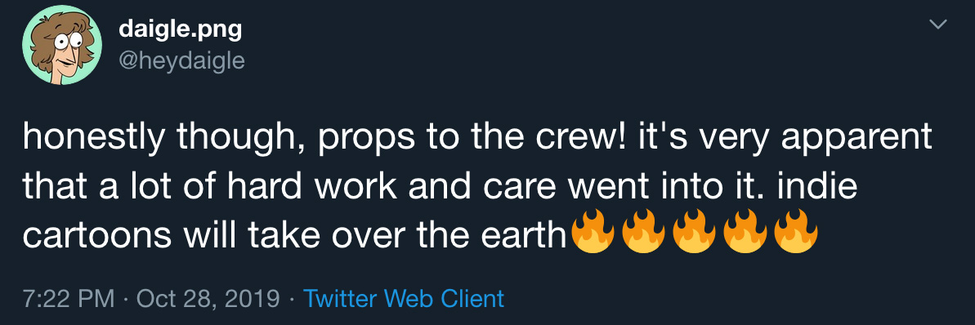Click the Oct 28, 2019 date

[208, 300]
